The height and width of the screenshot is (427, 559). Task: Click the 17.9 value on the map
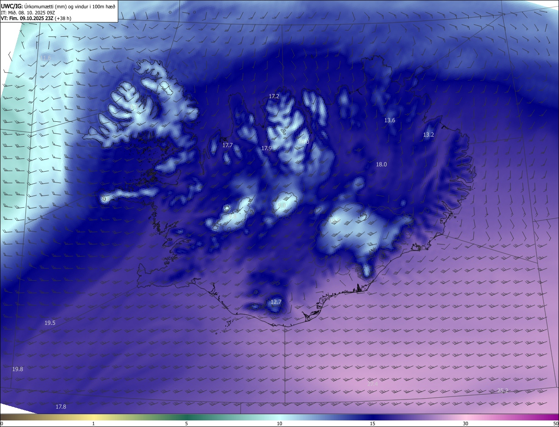(x=266, y=148)
